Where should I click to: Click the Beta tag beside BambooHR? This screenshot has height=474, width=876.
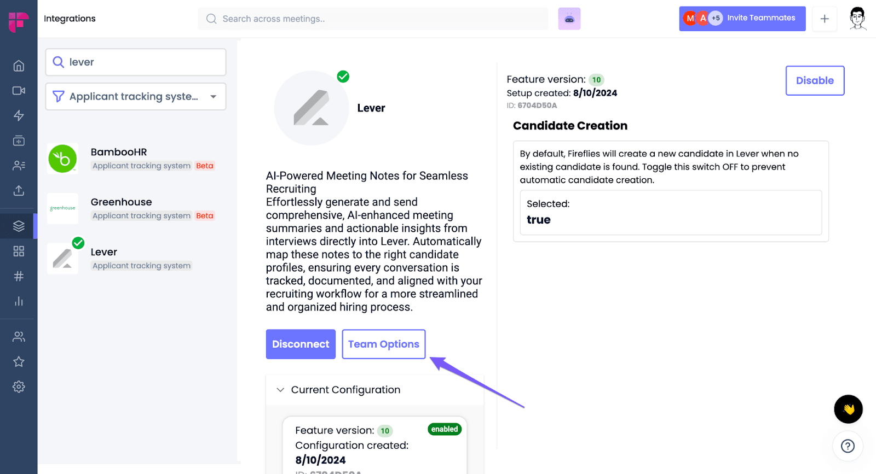(x=205, y=166)
